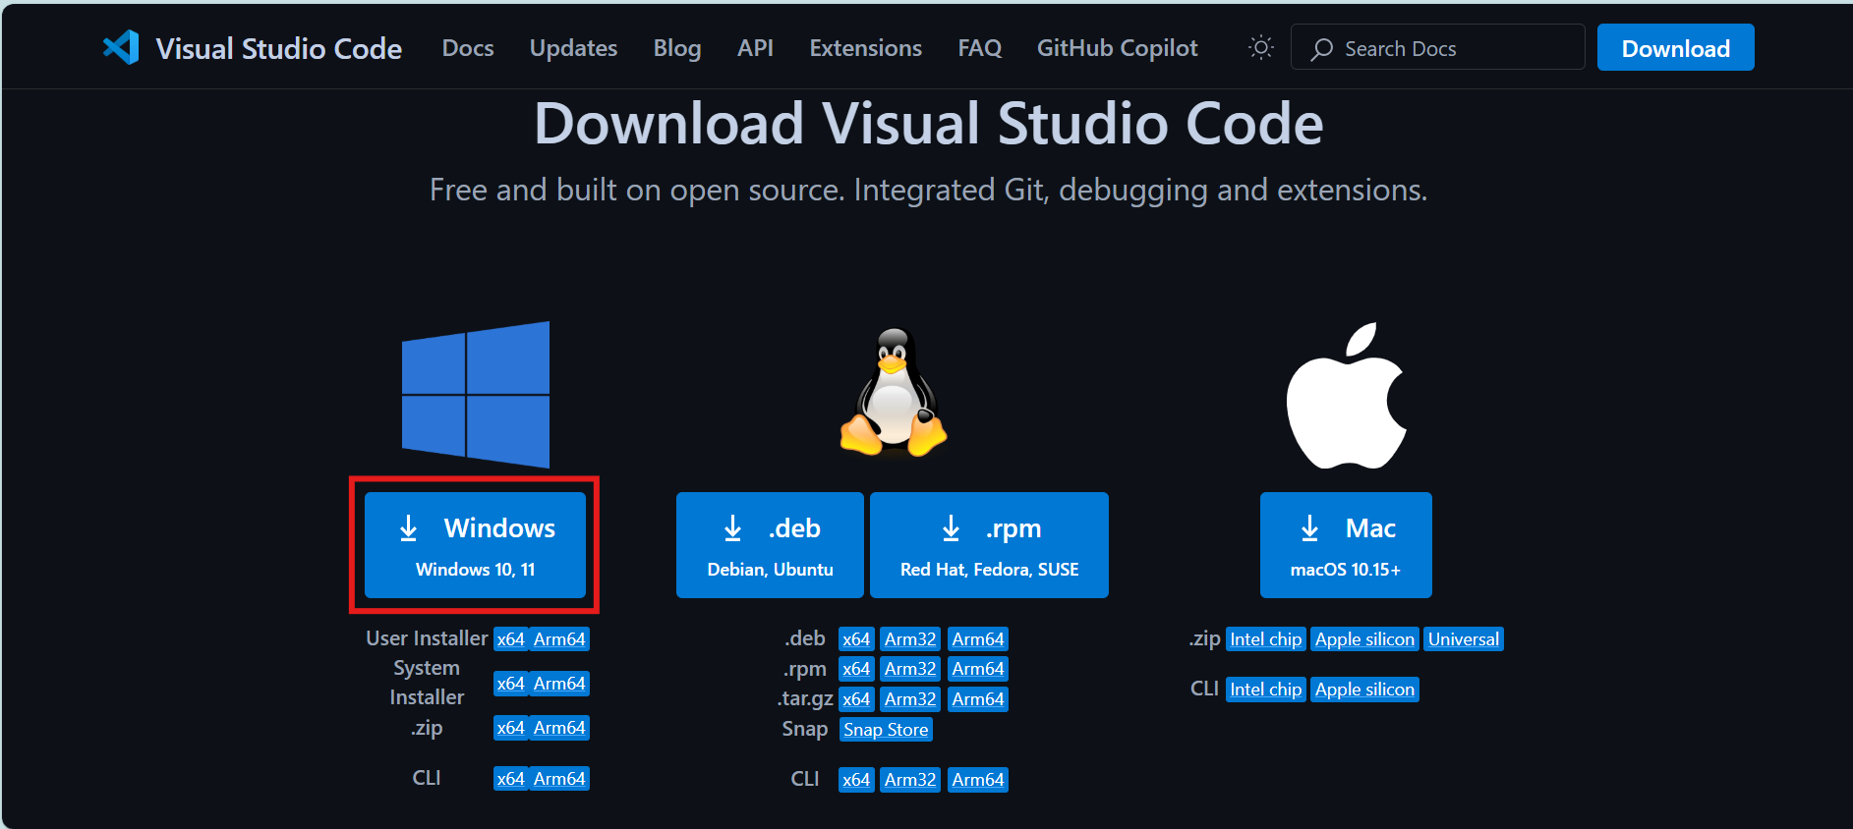Click the 'Snap' label text
1853x829 pixels.
(x=804, y=729)
